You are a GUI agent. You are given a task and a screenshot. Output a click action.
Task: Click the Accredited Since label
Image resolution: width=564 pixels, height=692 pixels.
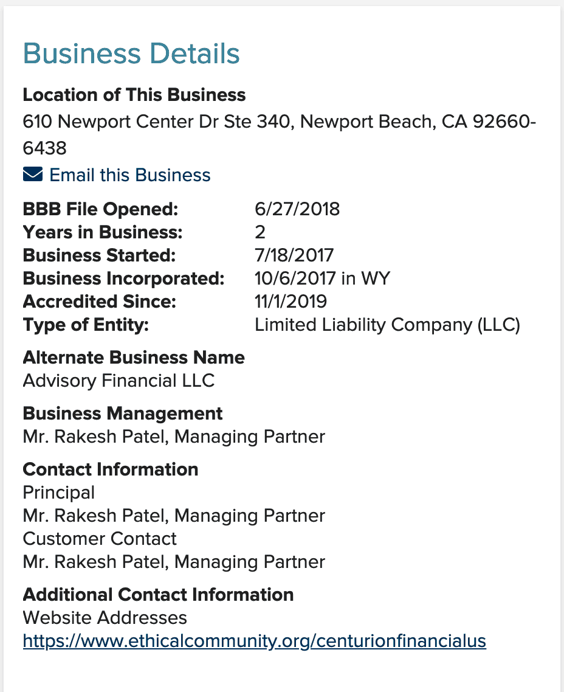tap(100, 302)
